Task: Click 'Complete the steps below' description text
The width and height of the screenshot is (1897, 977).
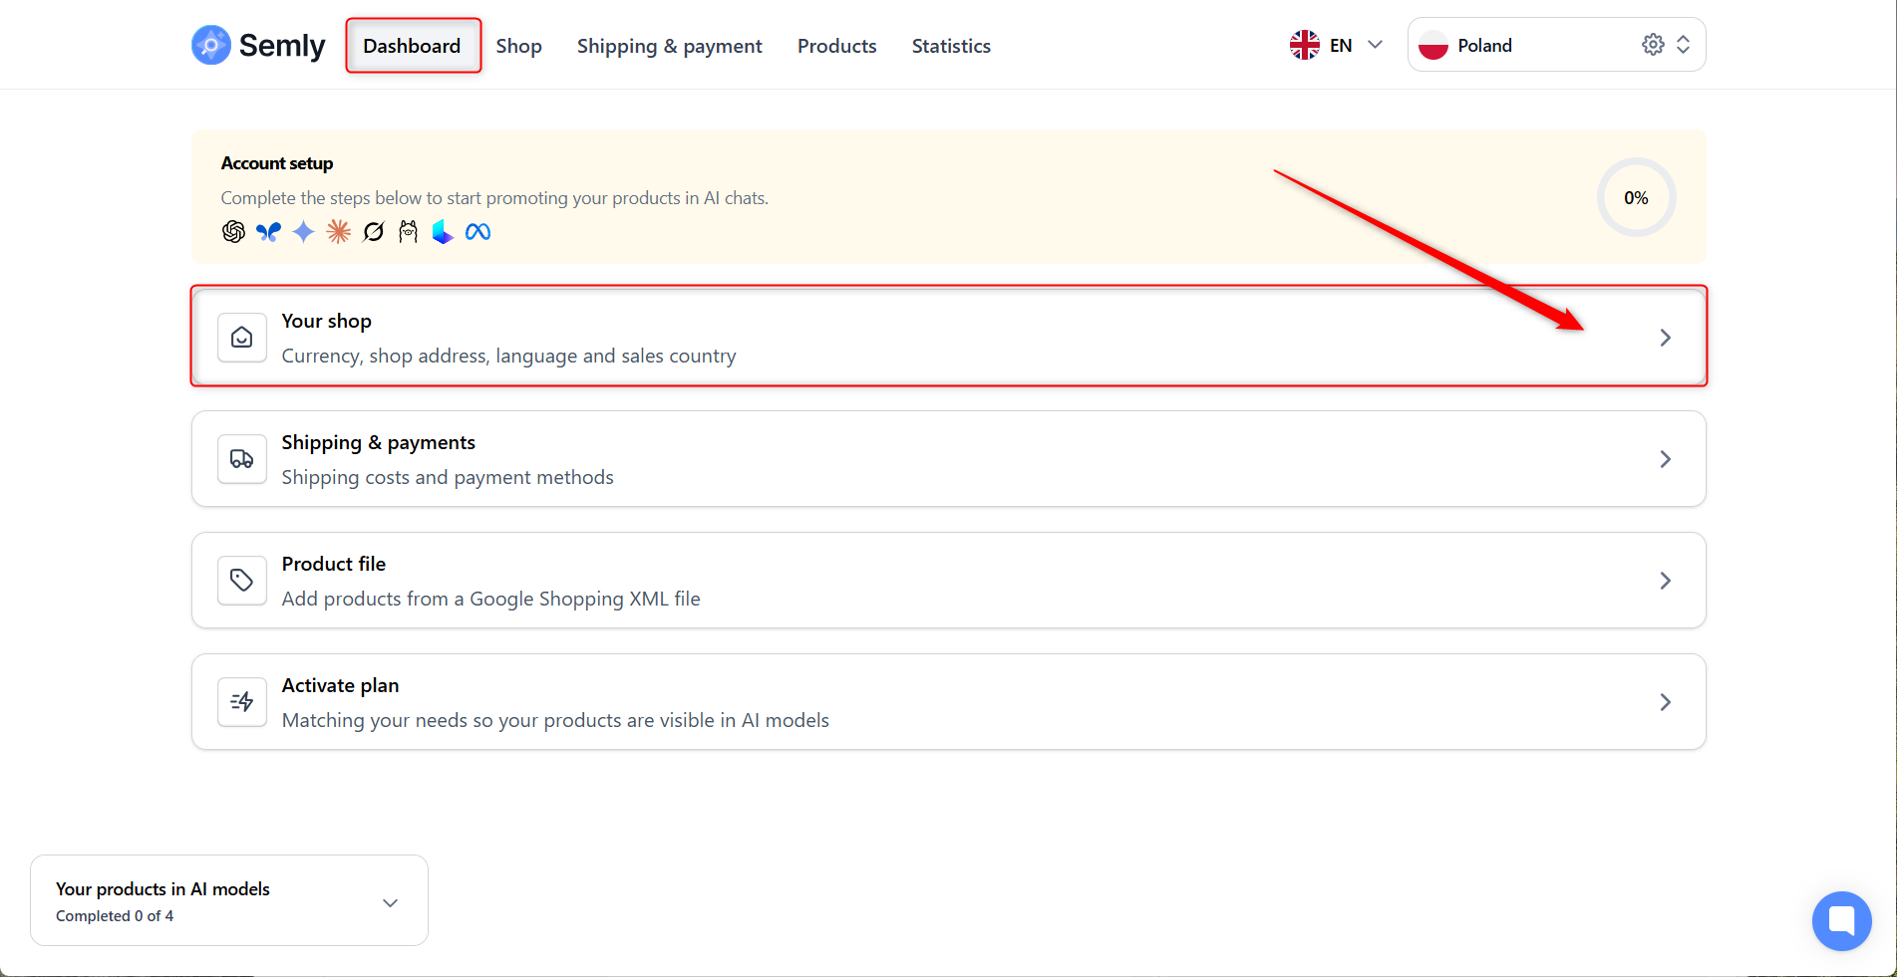Action: [494, 198]
